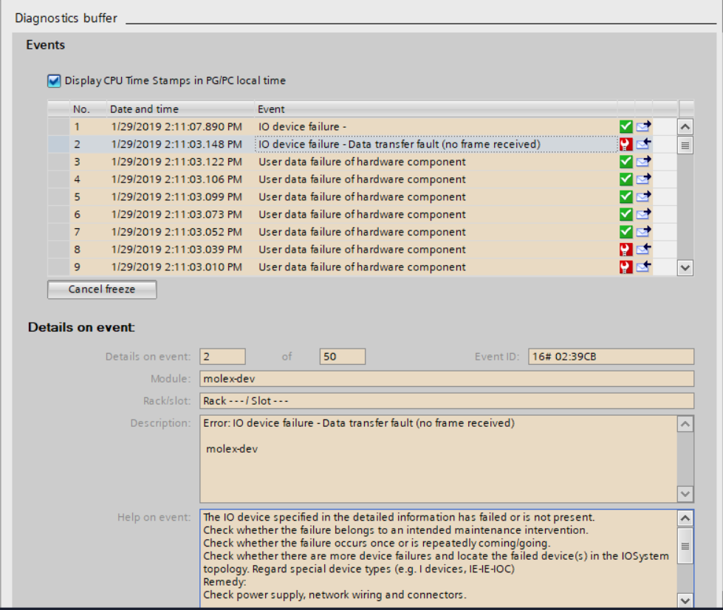Click Help on event scrollbar thumb
The width and height of the screenshot is (723, 610).
point(685,546)
